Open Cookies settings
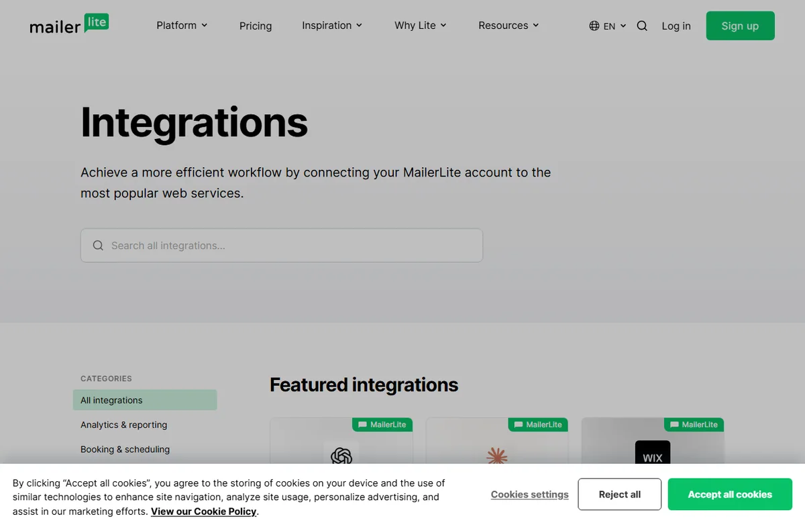805x531 pixels. click(x=530, y=494)
